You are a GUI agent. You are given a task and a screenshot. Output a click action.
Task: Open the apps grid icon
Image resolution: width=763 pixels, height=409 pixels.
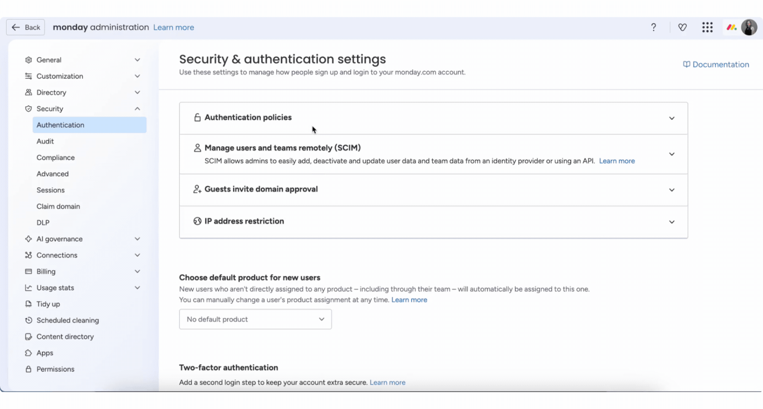point(707,27)
